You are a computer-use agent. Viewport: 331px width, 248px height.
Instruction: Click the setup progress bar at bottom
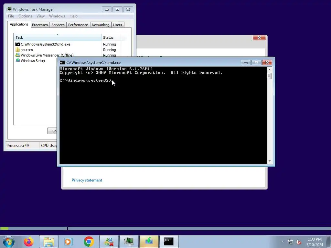(x=165, y=228)
